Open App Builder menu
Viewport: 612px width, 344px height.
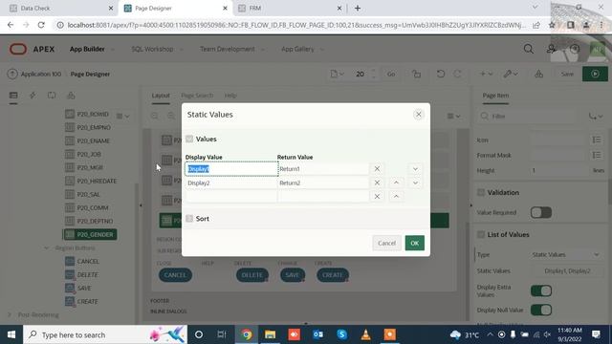pos(92,49)
